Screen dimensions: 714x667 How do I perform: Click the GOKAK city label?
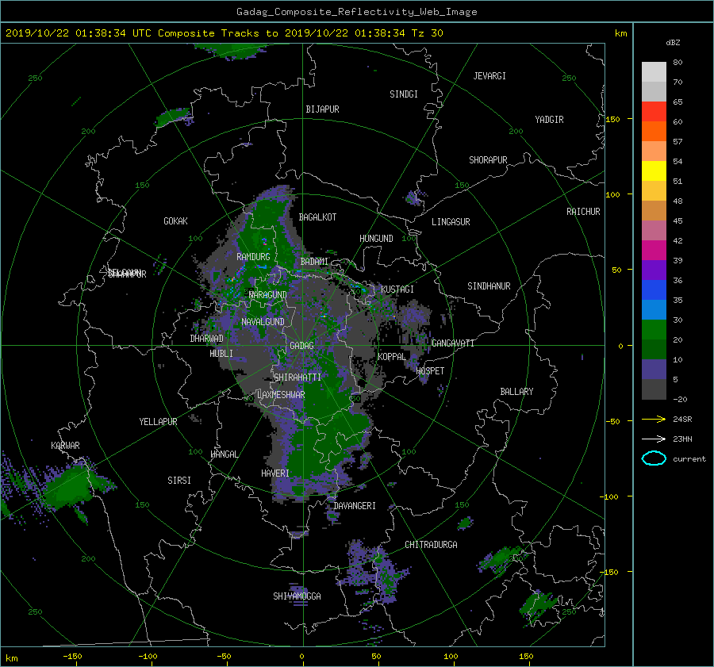pos(175,221)
